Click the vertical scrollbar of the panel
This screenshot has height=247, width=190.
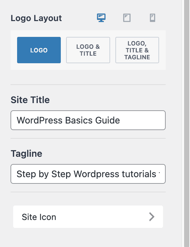[x=187, y=123]
